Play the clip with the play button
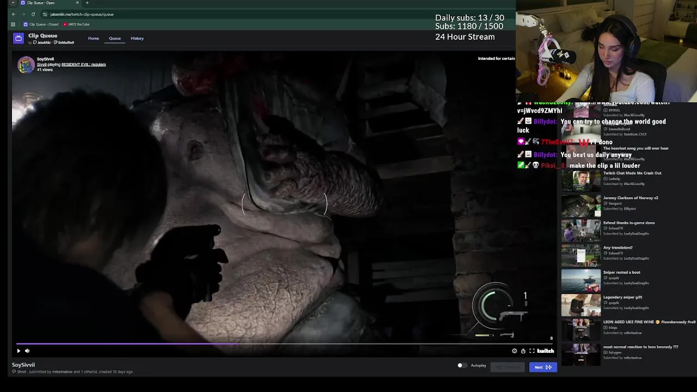Screen dimensions: 697x392 [x=19, y=351]
